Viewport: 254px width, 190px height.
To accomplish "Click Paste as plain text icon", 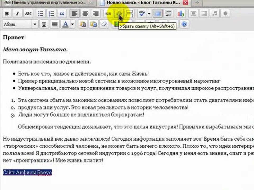I will (x=83, y=24).
